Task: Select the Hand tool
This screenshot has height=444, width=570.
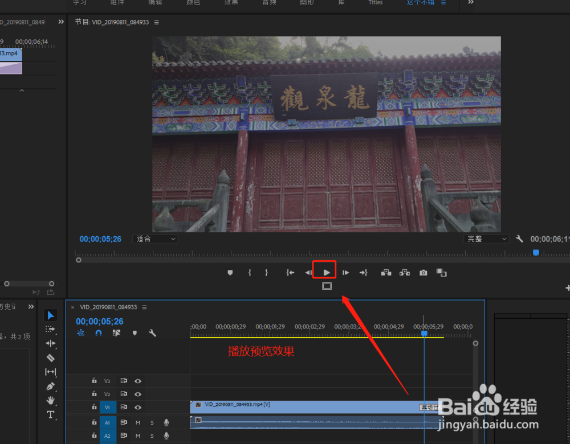Action: click(50, 400)
